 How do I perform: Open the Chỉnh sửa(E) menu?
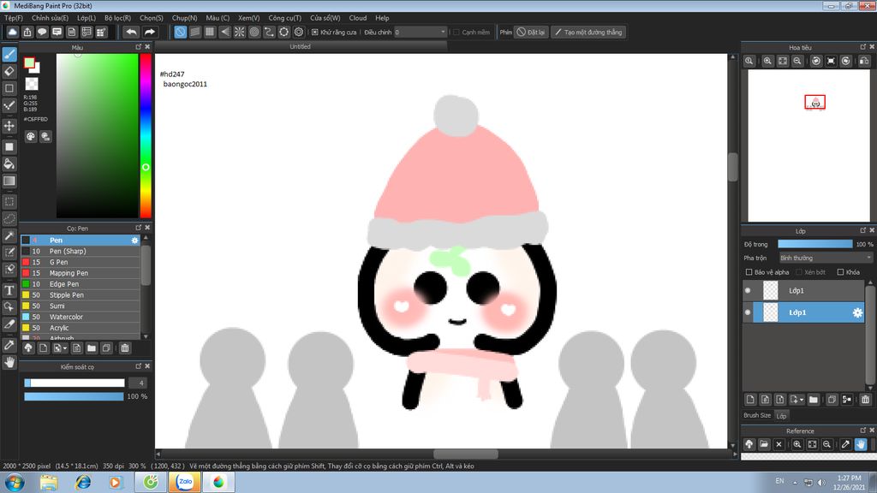pyautogui.click(x=50, y=18)
